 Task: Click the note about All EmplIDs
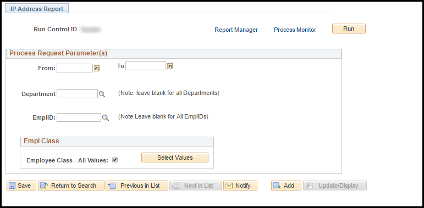point(163,117)
